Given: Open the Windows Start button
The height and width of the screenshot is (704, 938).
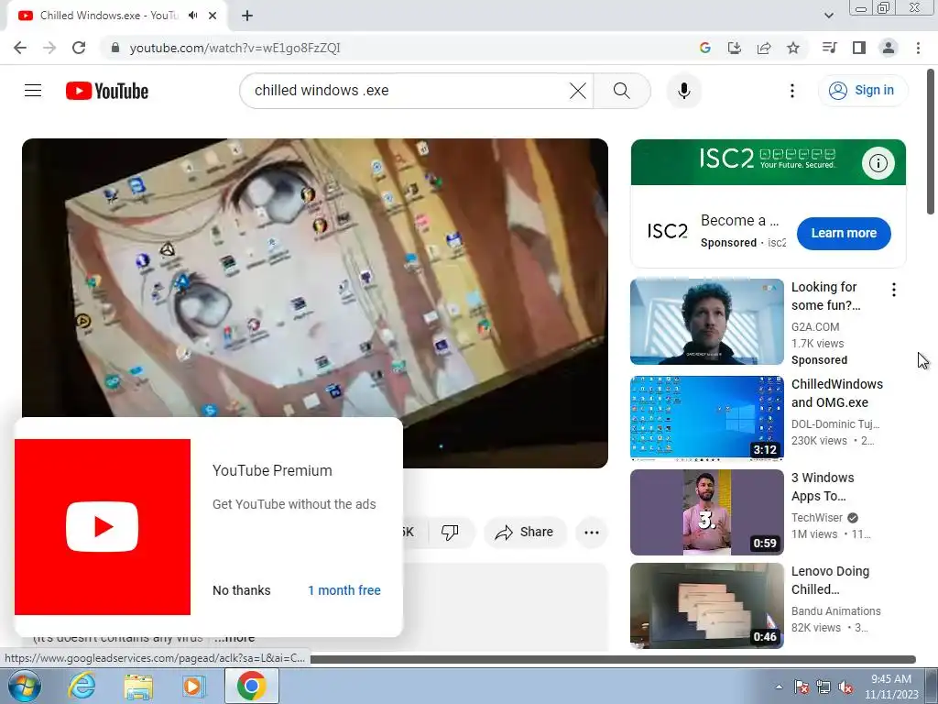Looking at the screenshot, I should (24, 686).
